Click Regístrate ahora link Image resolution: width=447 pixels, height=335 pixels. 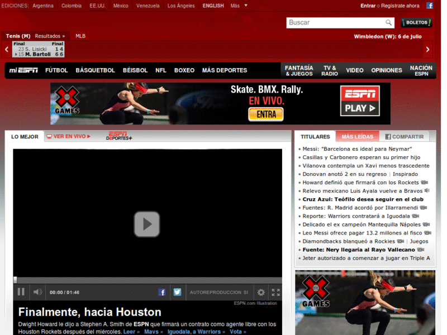[400, 6]
